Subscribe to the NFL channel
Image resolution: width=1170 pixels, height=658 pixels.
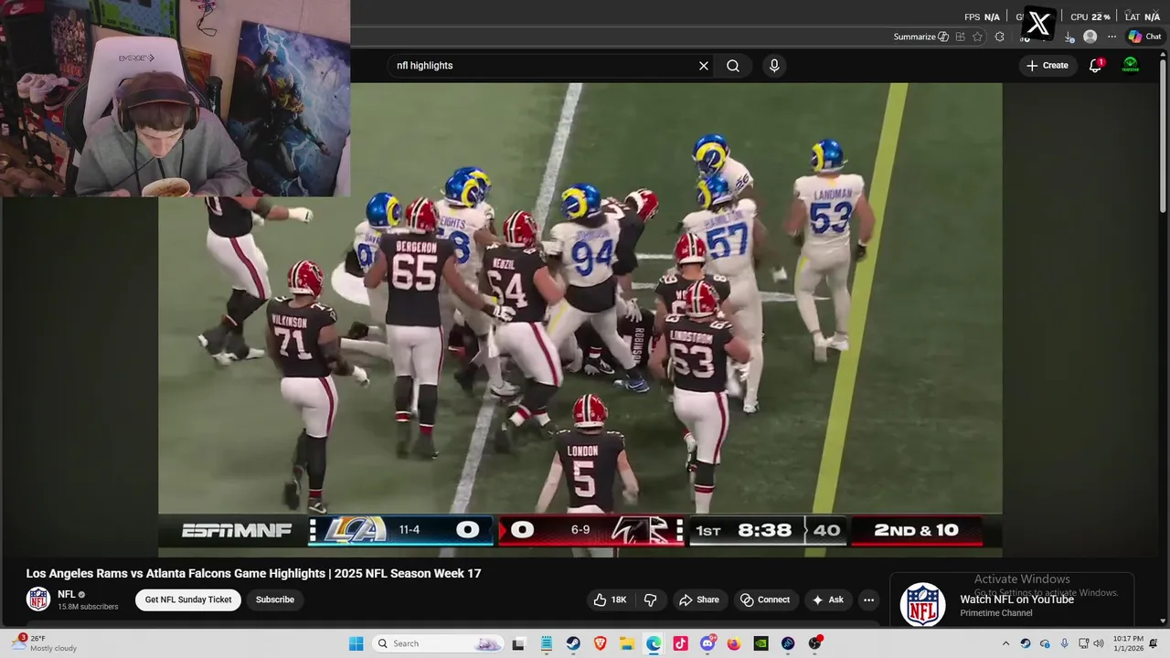tap(275, 600)
